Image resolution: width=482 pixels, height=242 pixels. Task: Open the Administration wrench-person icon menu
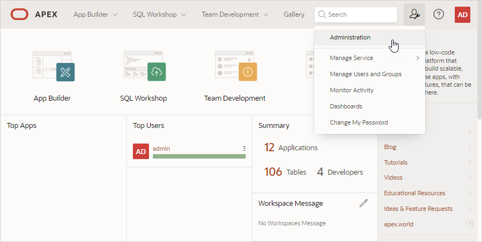click(x=414, y=14)
